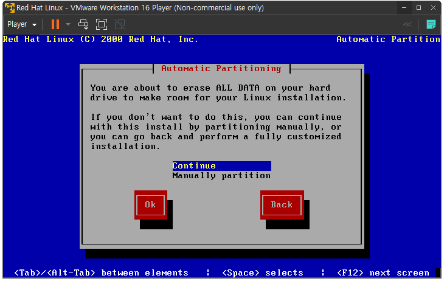Click the disabled Unity mode icon

coord(120,24)
